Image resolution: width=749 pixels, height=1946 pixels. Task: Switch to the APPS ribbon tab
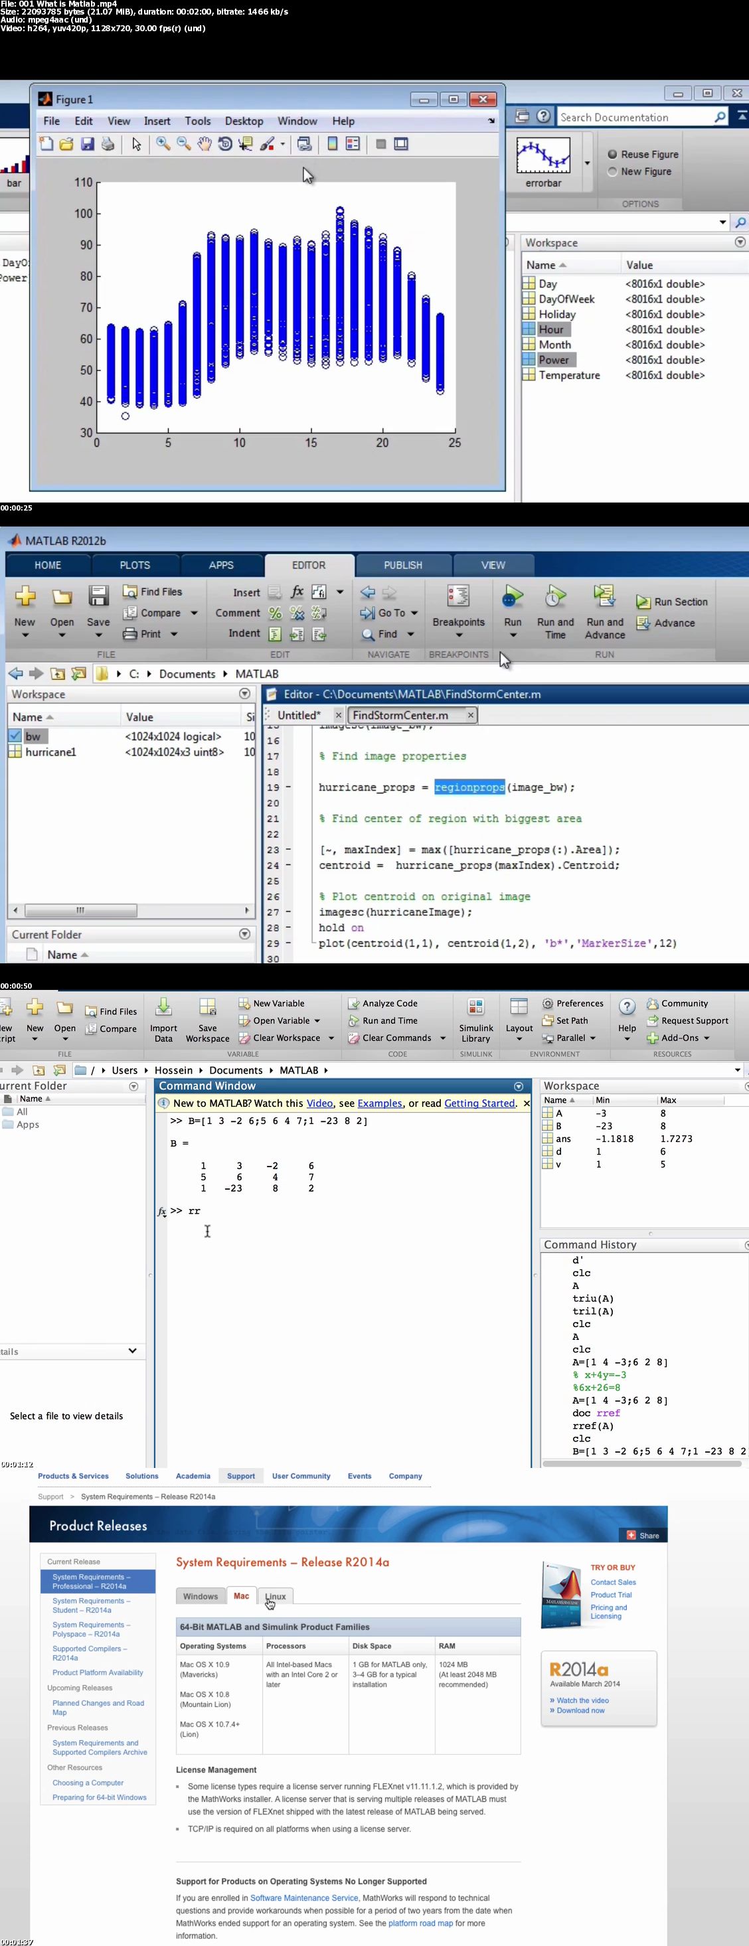point(222,565)
